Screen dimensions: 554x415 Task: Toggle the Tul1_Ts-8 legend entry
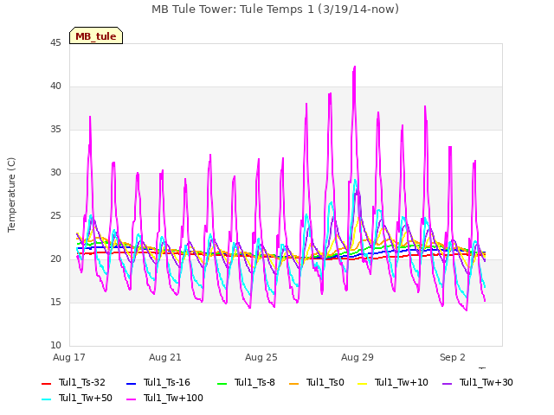pyautogui.click(x=246, y=382)
